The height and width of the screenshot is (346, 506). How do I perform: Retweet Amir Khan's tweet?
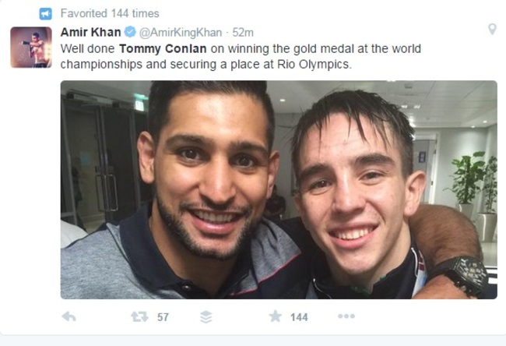139,316
